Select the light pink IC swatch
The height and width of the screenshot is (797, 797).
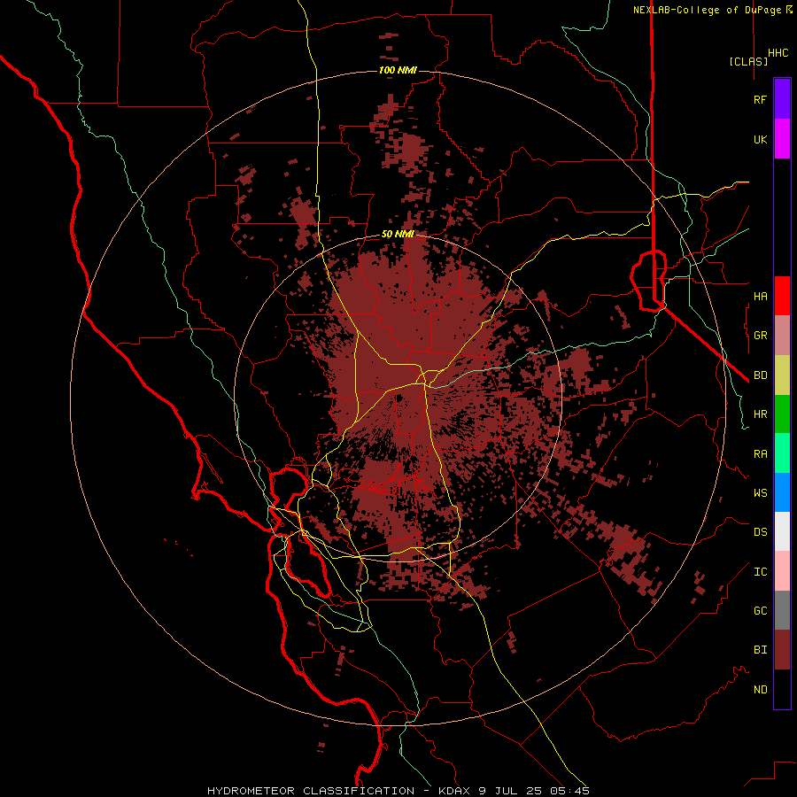pos(782,571)
